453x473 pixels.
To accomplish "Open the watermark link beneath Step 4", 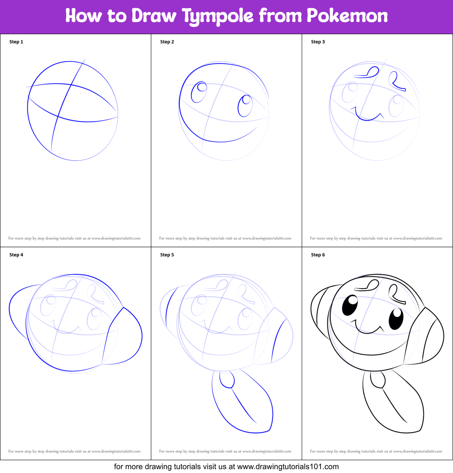I will [75, 451].
